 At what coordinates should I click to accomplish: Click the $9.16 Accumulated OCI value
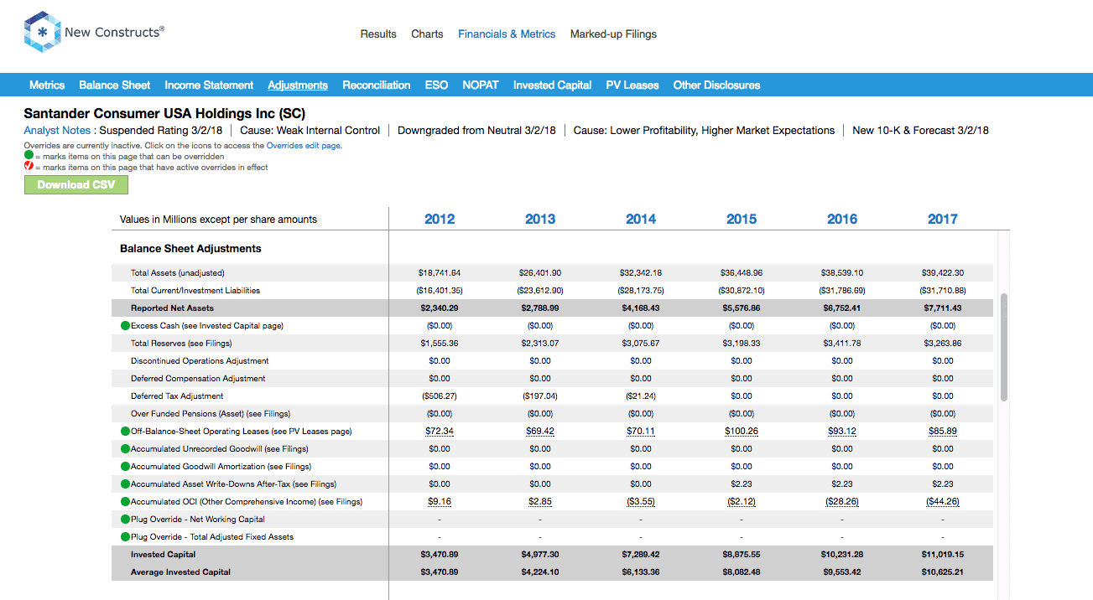tap(440, 501)
